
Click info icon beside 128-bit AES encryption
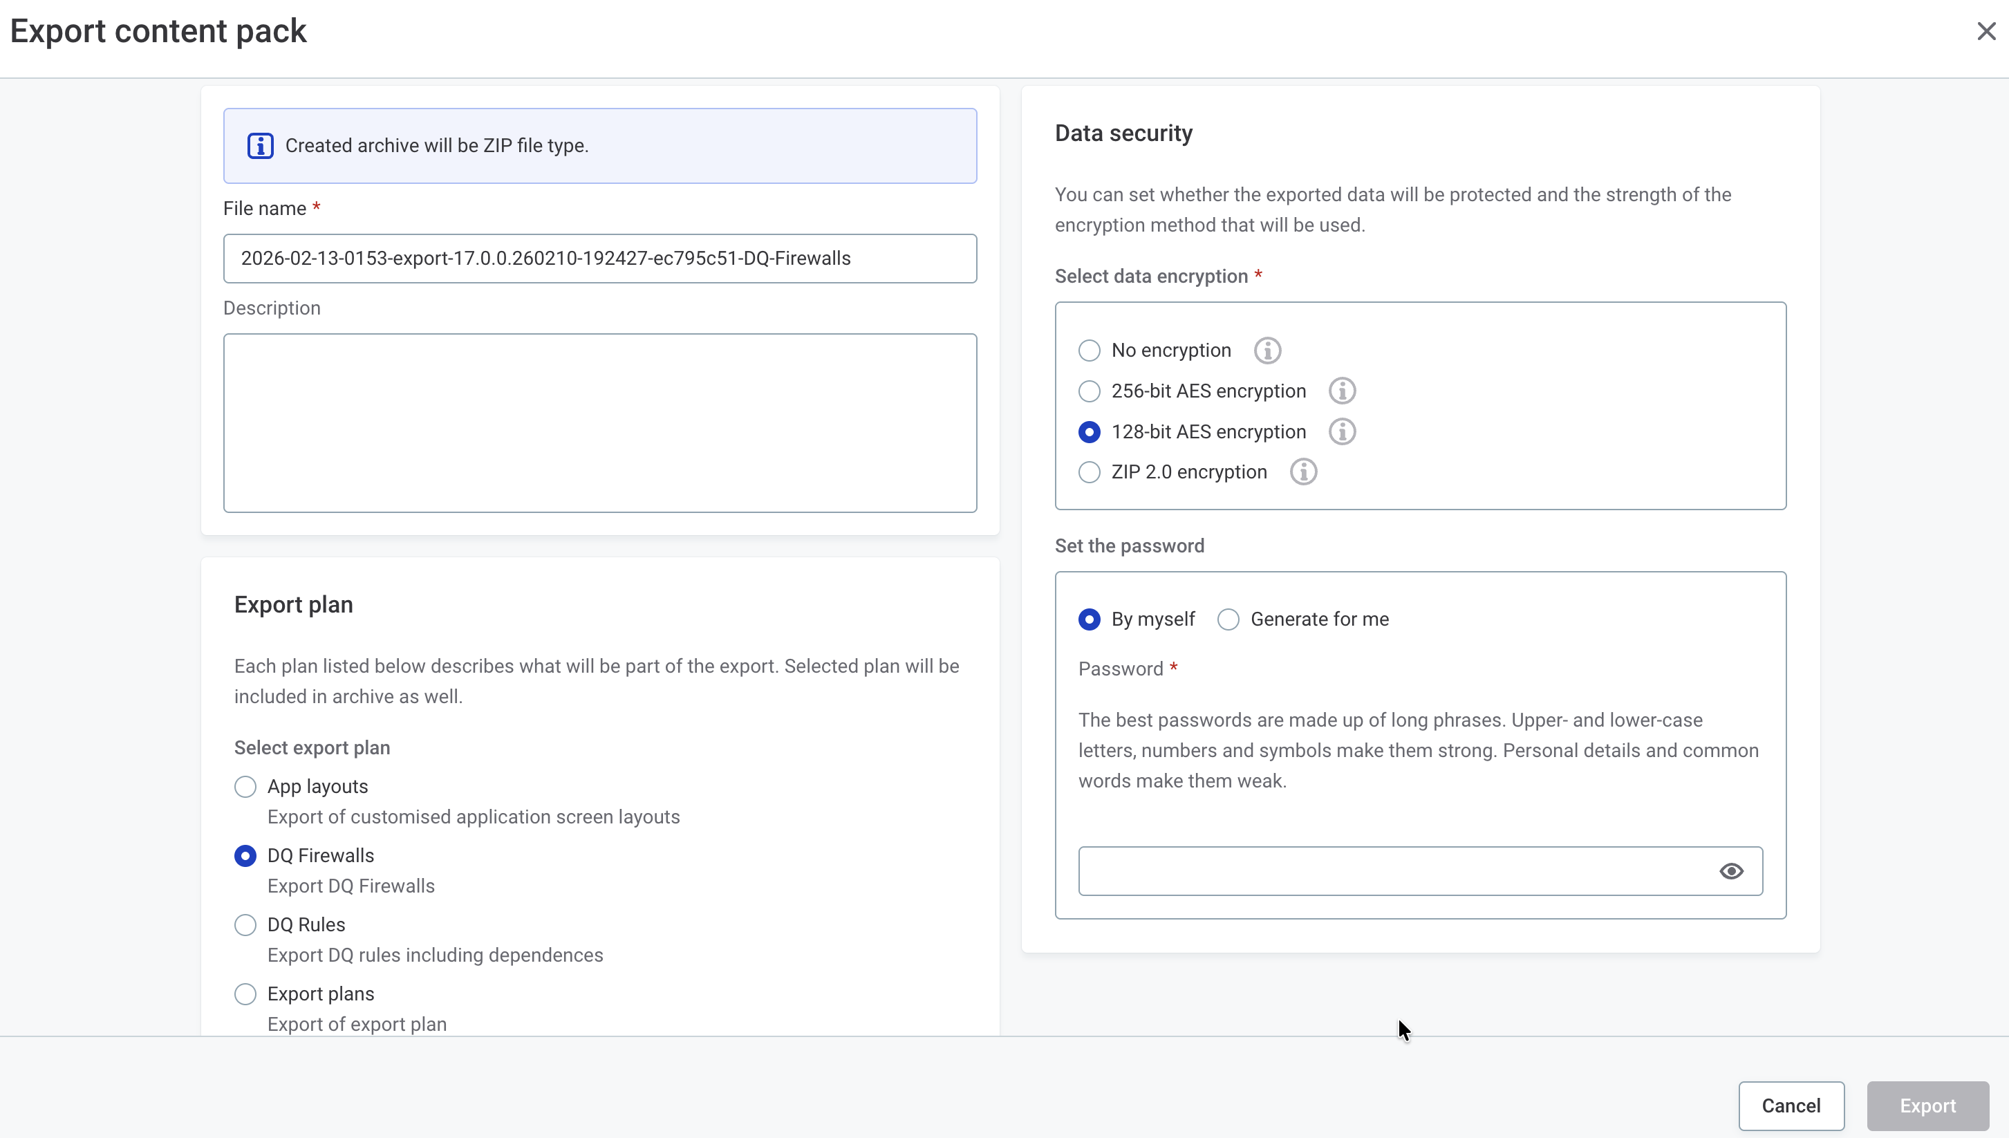1342,431
